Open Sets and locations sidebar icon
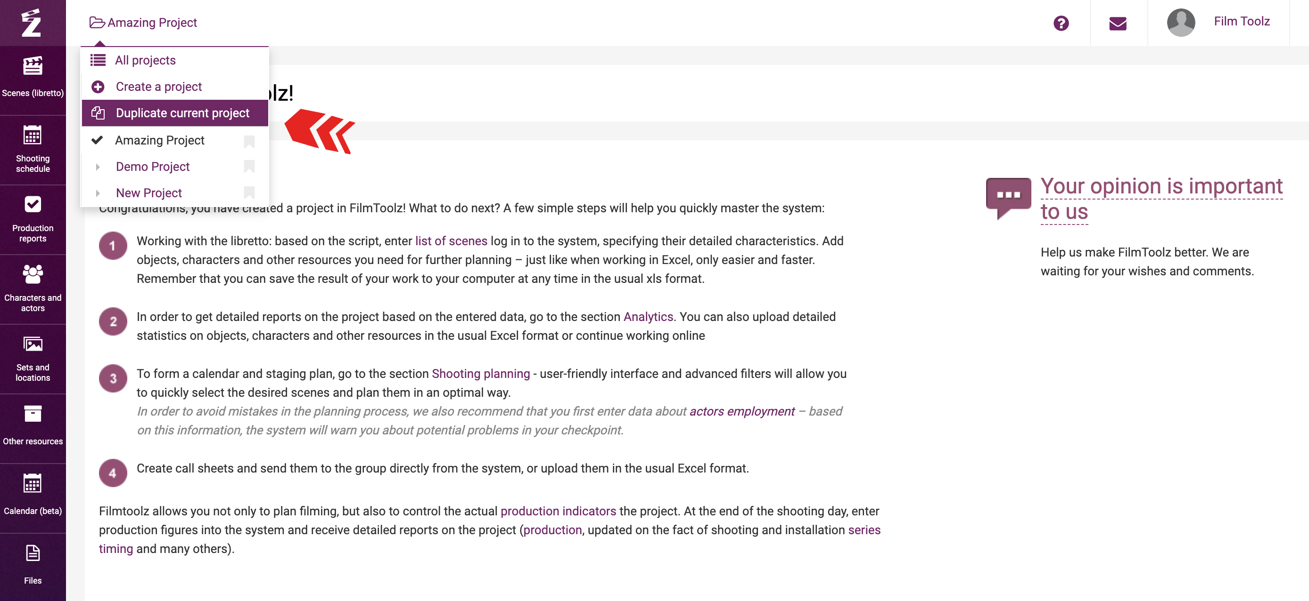This screenshot has height=601, width=1309. (33, 344)
